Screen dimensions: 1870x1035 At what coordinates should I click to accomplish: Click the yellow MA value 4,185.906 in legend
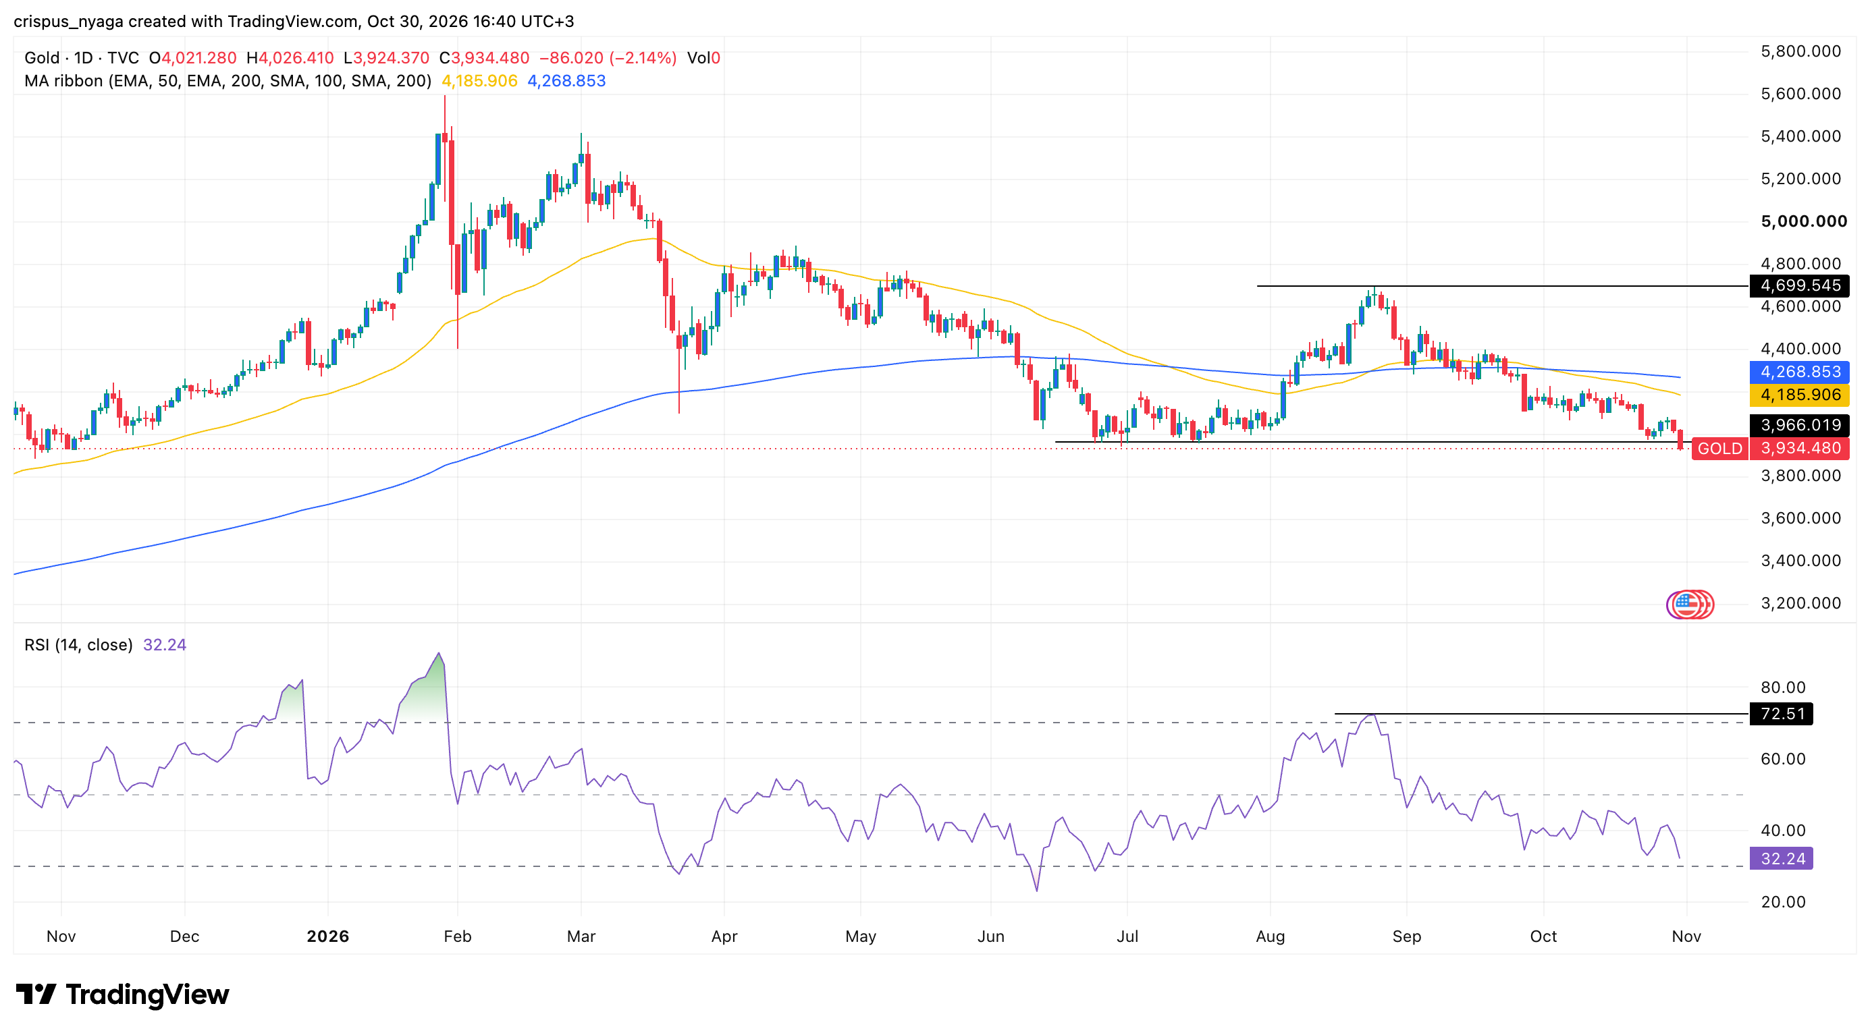pyautogui.click(x=480, y=81)
